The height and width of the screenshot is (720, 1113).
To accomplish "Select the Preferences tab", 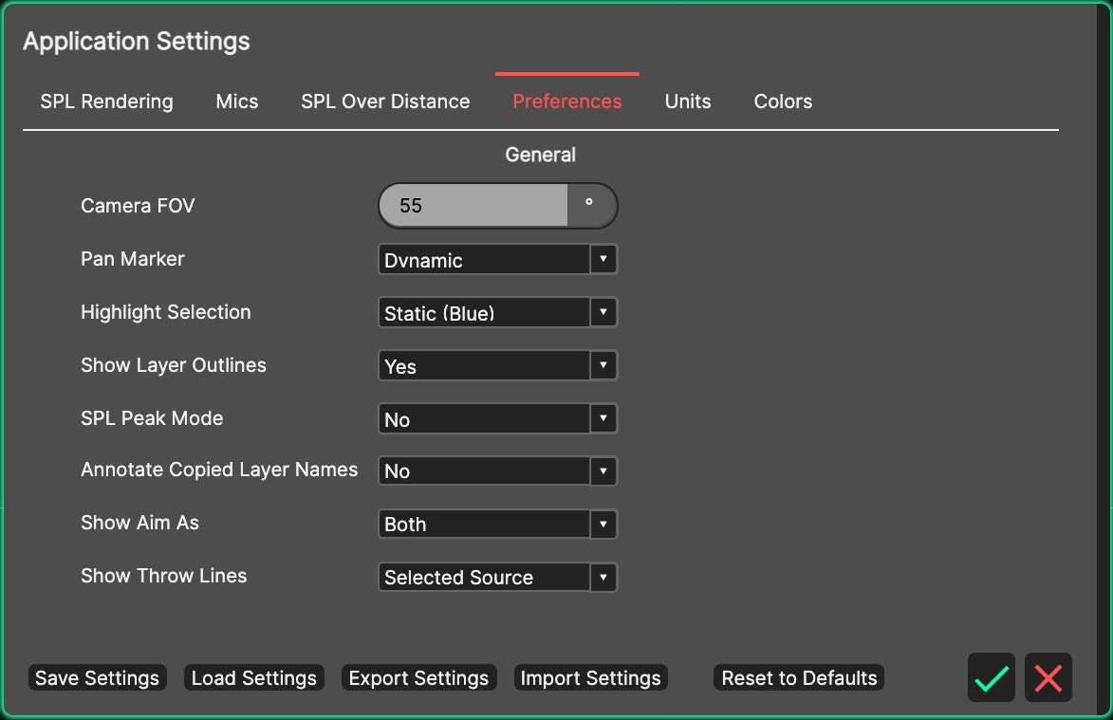I will (x=567, y=102).
